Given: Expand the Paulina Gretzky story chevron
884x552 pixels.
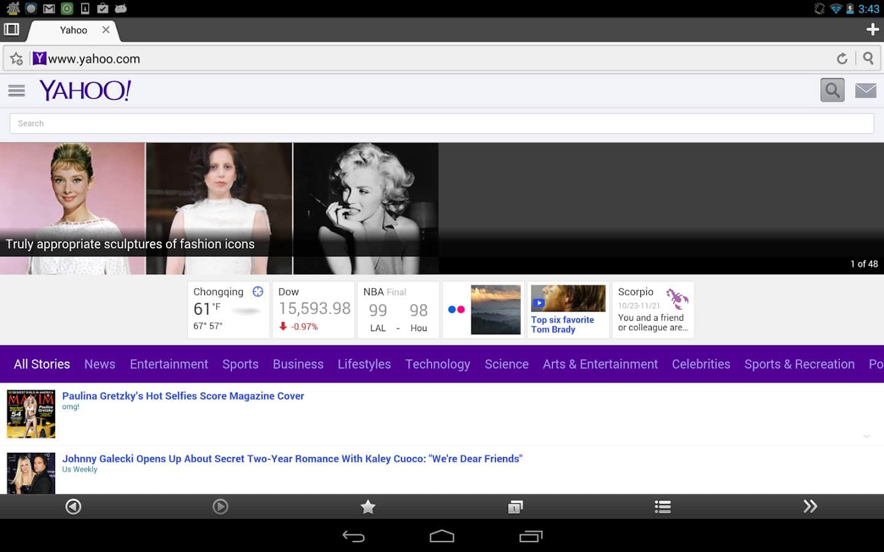Looking at the screenshot, I should tap(866, 436).
